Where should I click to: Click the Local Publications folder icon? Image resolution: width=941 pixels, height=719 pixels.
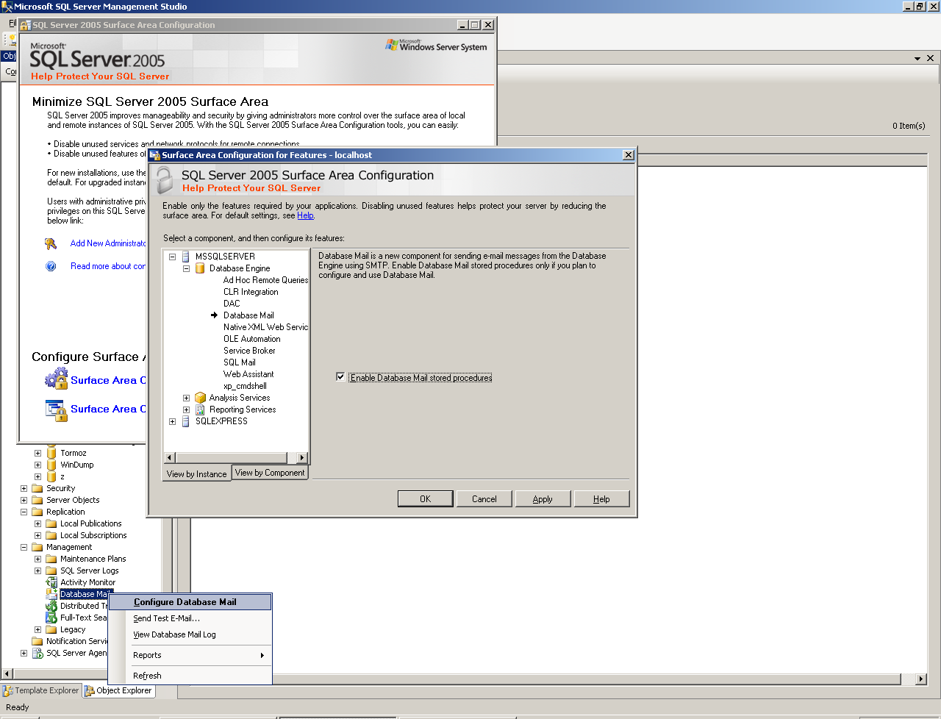[51, 523]
